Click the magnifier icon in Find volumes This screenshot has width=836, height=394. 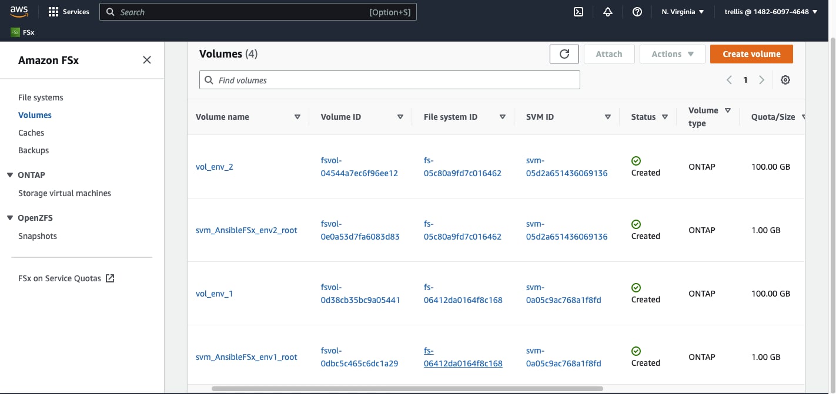[209, 80]
